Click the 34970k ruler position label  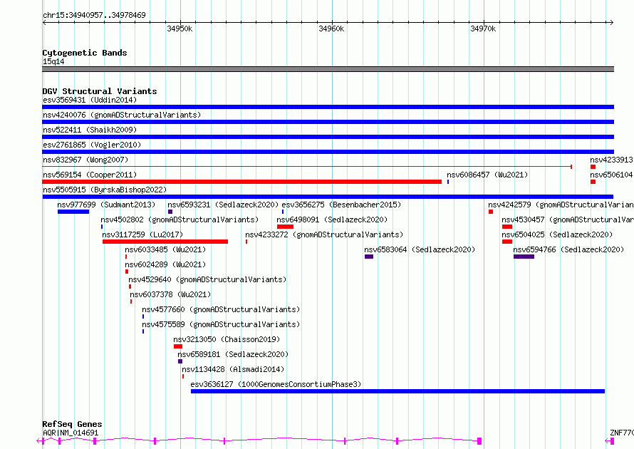(483, 29)
